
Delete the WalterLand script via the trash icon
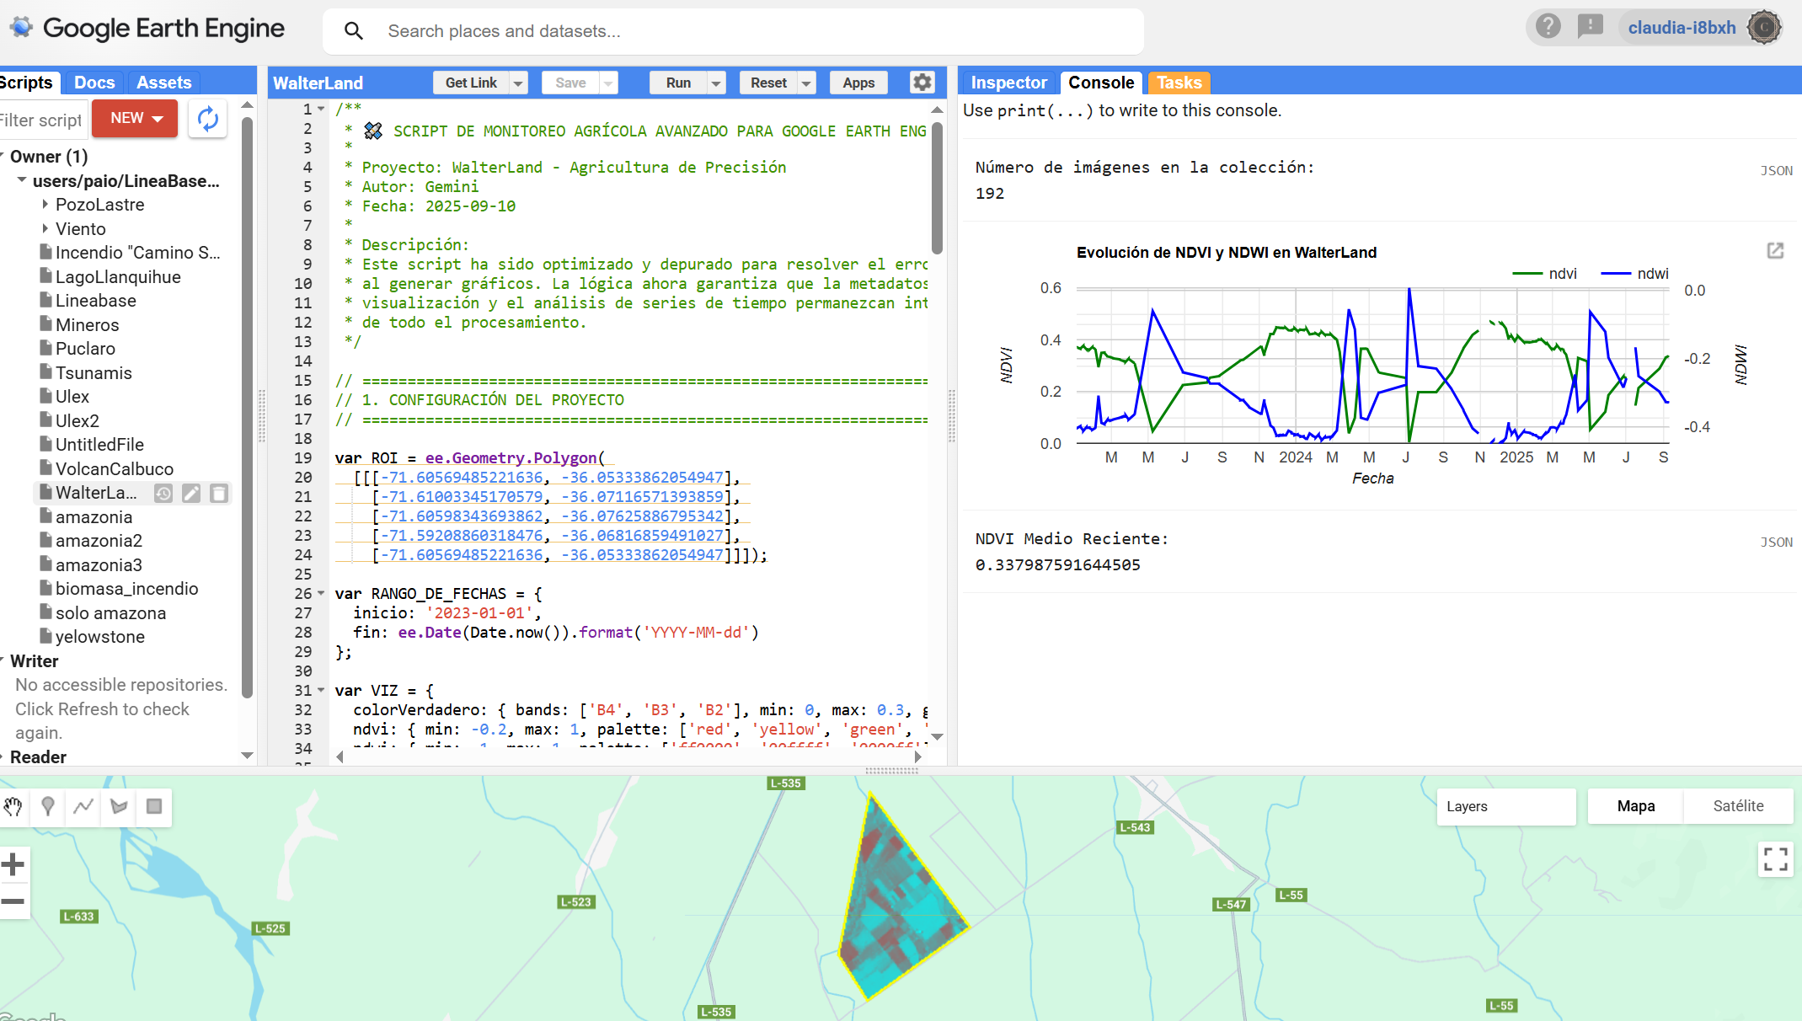pyautogui.click(x=219, y=494)
